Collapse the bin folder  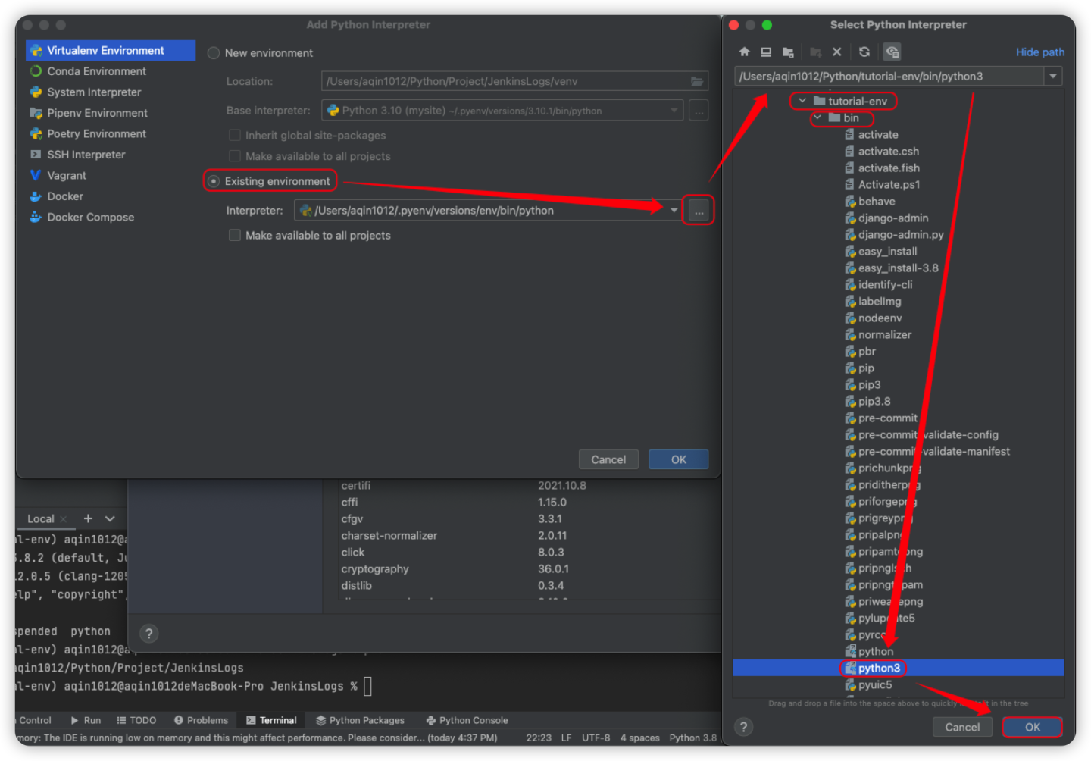click(817, 117)
